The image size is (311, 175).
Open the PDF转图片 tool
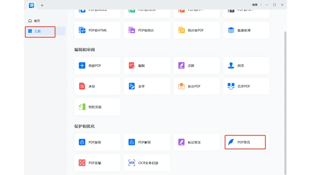pos(147,30)
